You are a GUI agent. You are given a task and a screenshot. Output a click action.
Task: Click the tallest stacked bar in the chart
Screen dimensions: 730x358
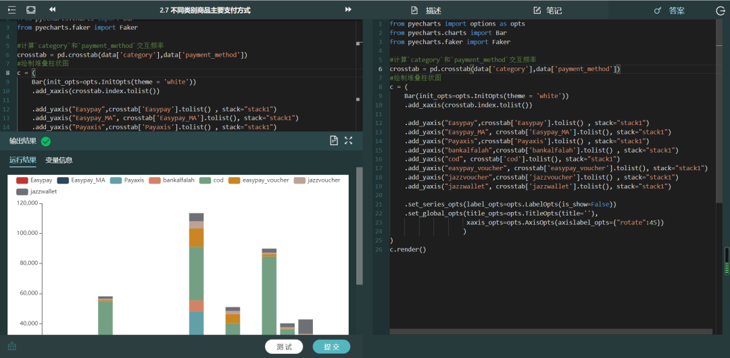tap(197, 274)
